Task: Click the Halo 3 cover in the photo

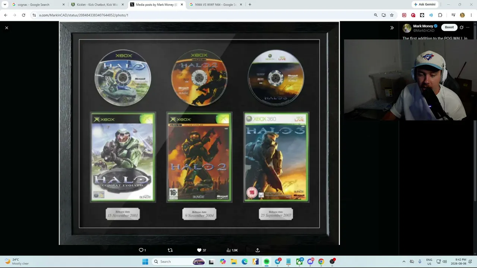Action: [276, 157]
